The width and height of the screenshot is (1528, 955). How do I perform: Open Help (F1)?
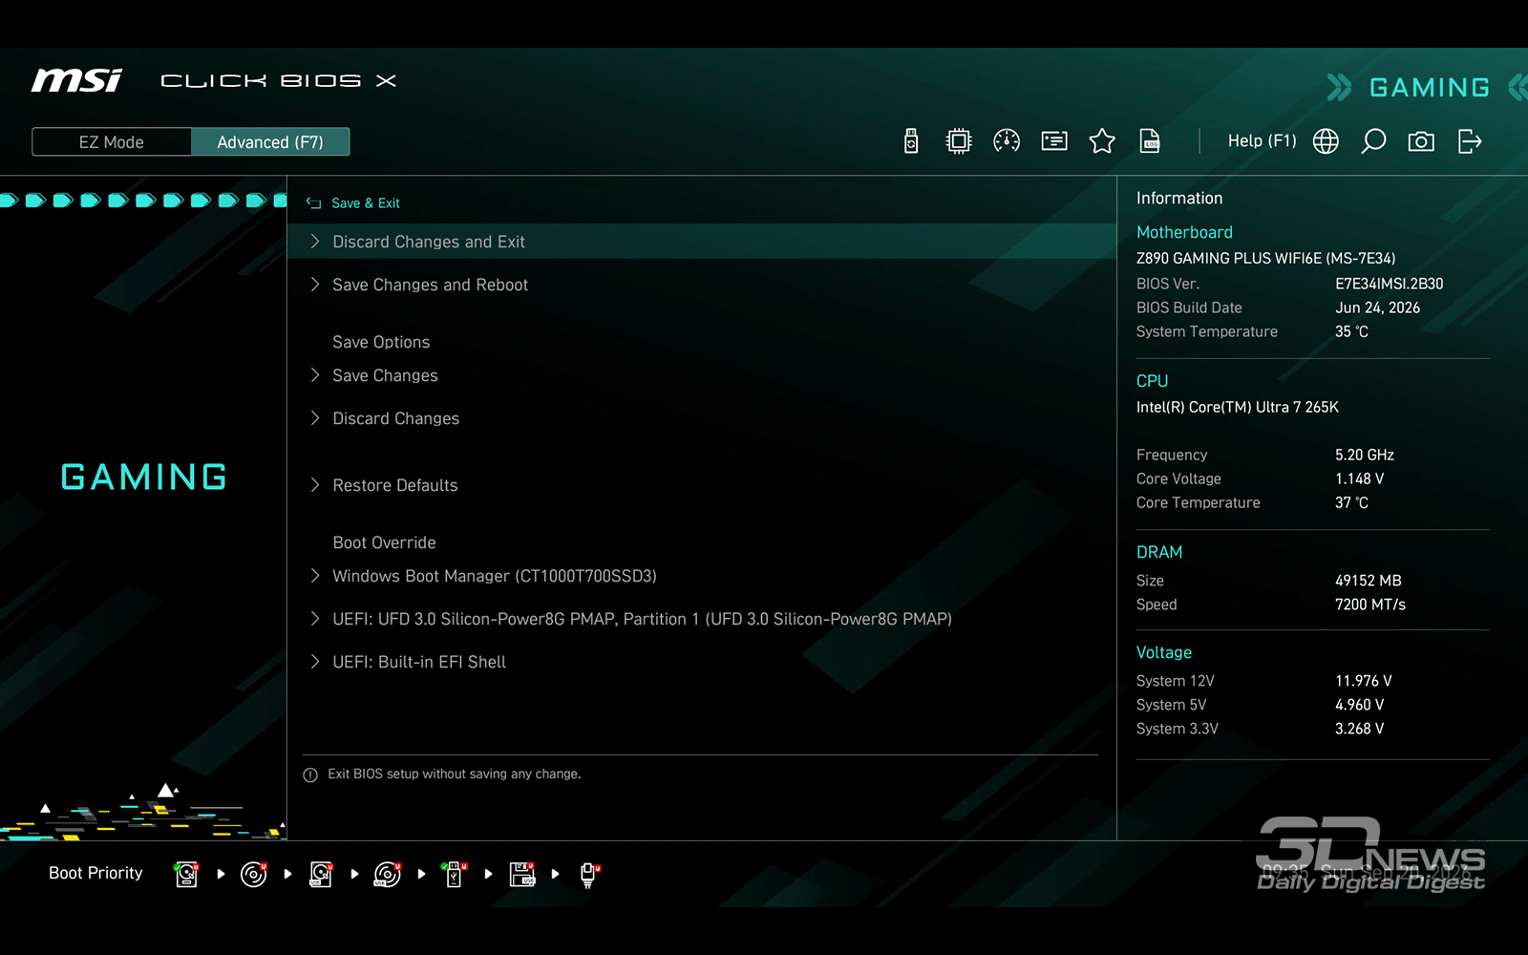tap(1262, 141)
